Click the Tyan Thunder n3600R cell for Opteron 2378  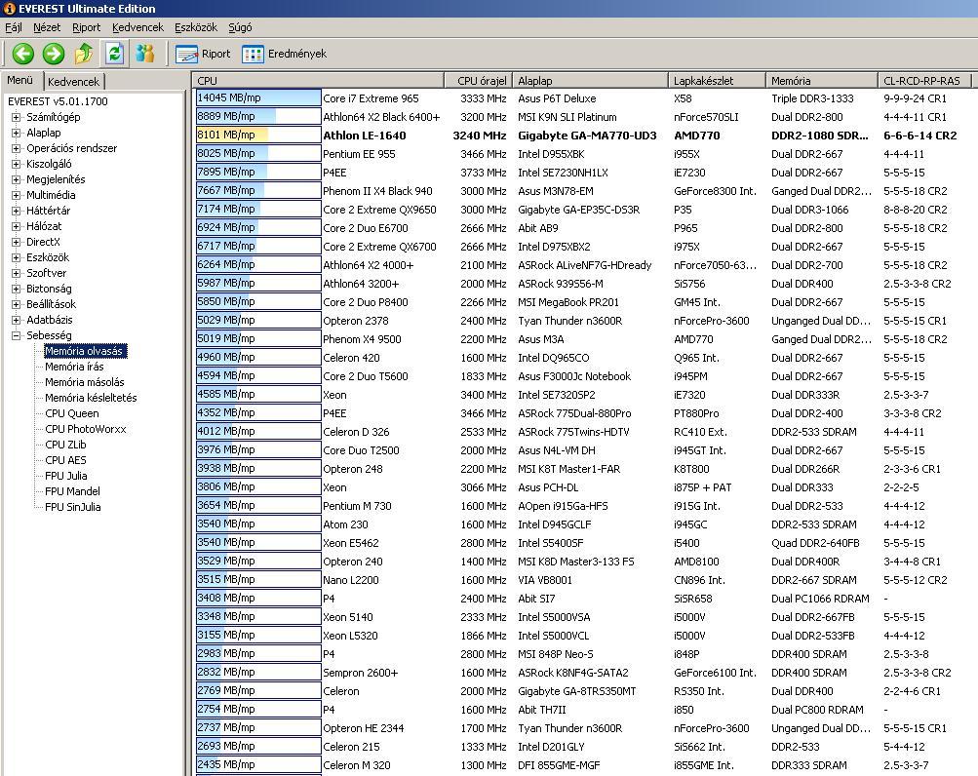[x=569, y=321]
